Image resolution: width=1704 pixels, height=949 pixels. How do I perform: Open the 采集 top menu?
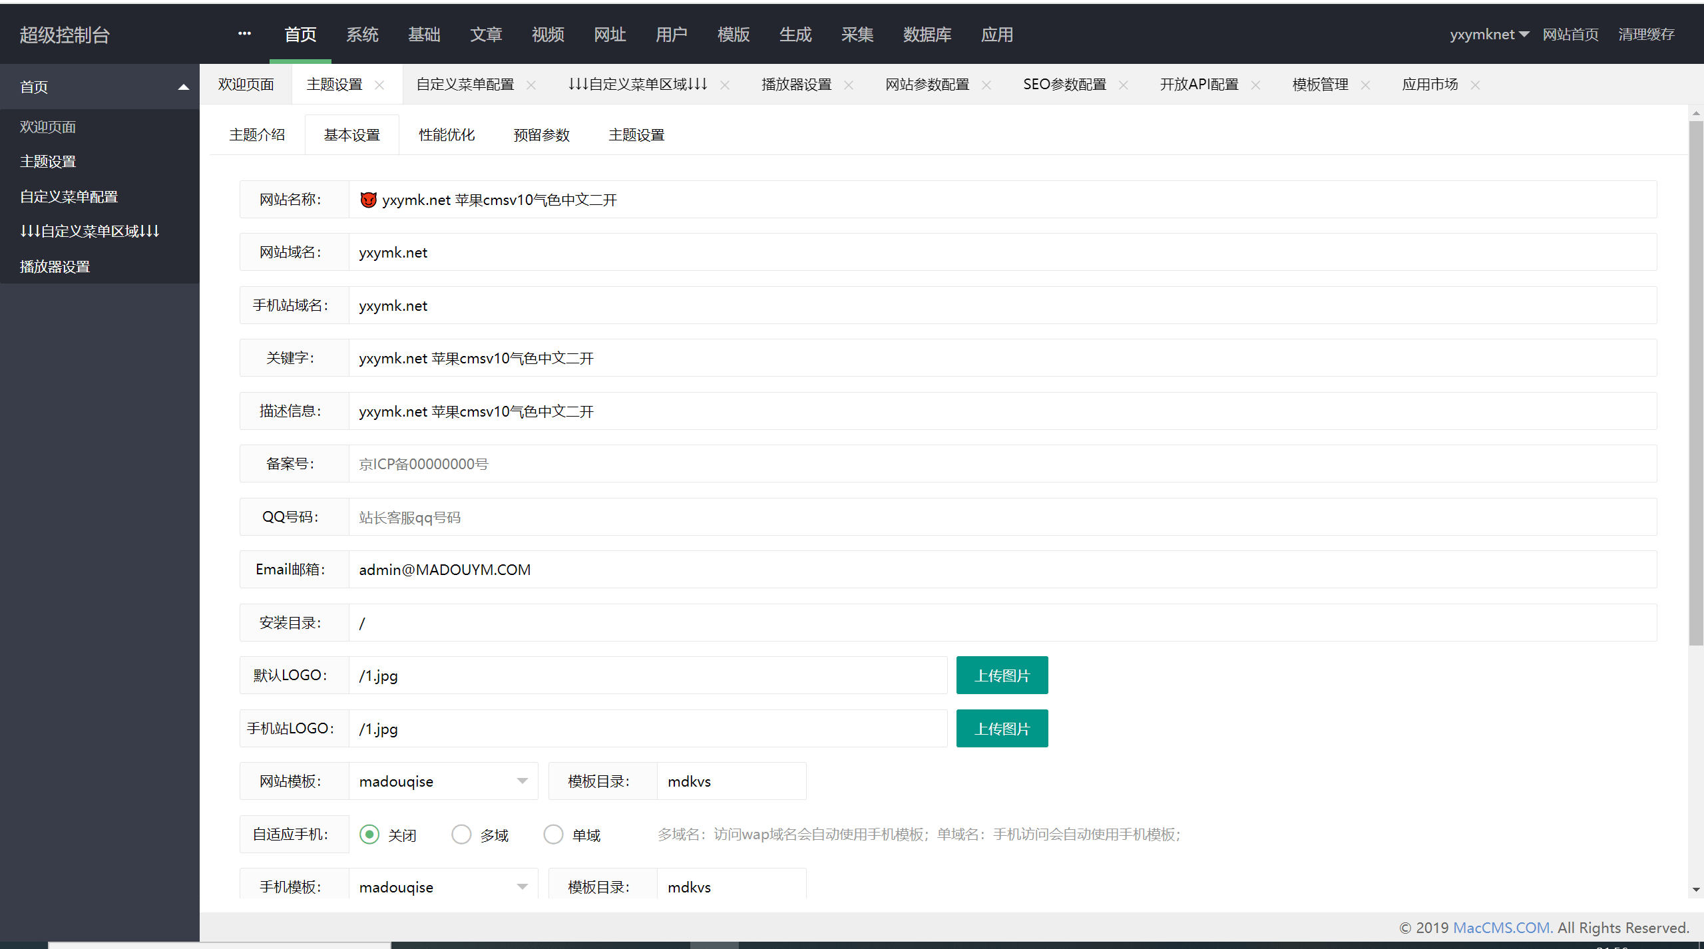tap(857, 35)
